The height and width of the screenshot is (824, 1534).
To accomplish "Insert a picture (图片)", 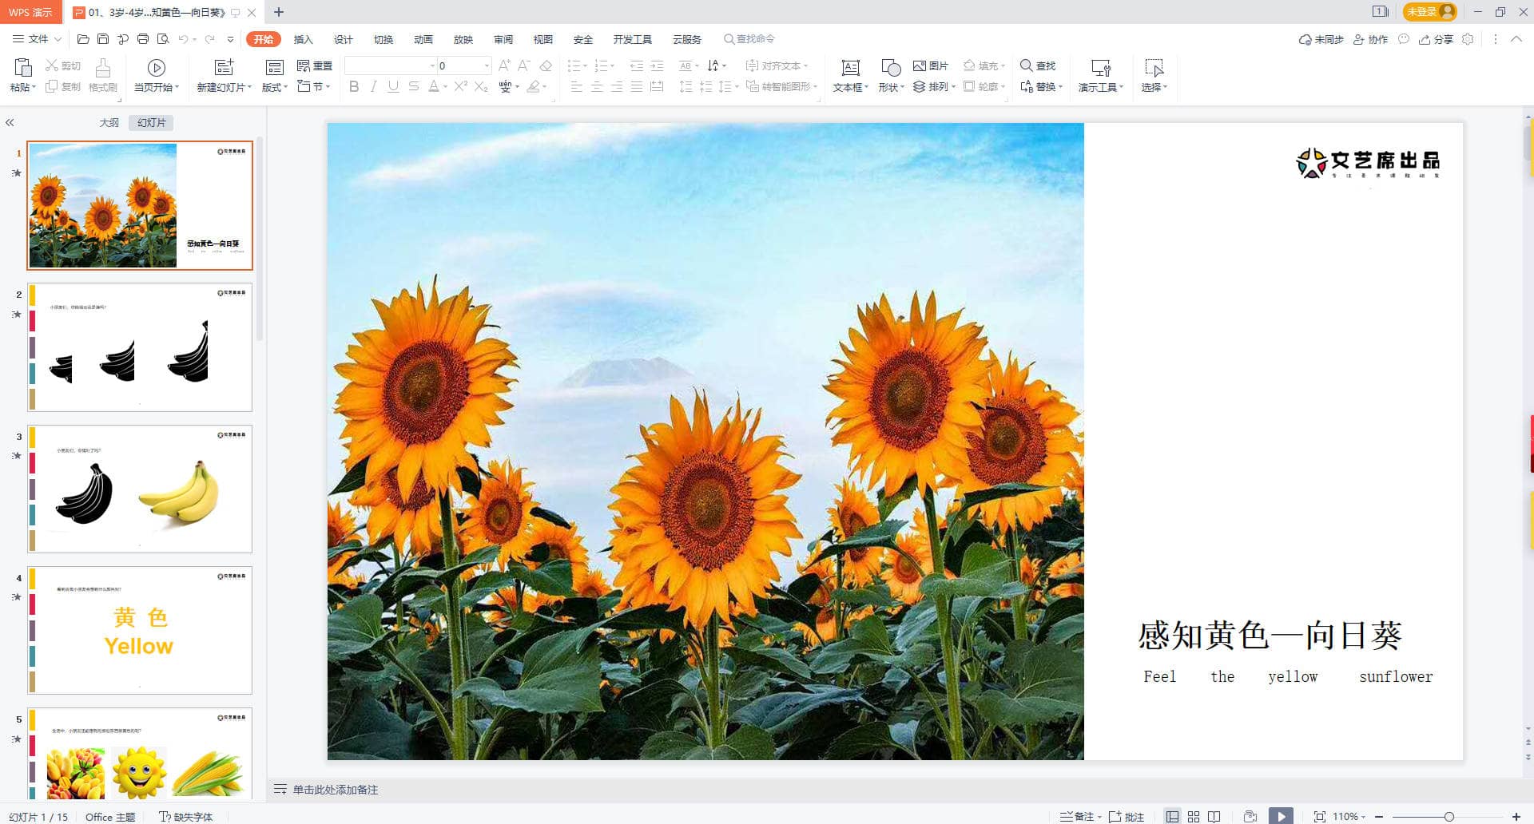I will 930,65.
